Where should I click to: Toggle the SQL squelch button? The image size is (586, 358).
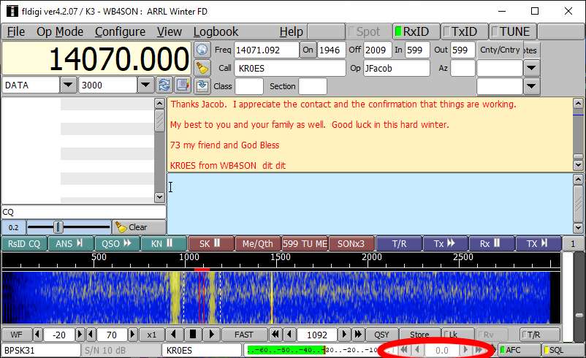click(x=562, y=350)
